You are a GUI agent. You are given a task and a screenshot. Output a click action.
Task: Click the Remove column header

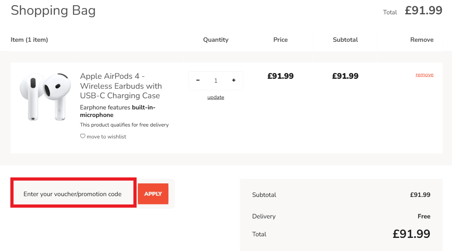[x=422, y=40]
